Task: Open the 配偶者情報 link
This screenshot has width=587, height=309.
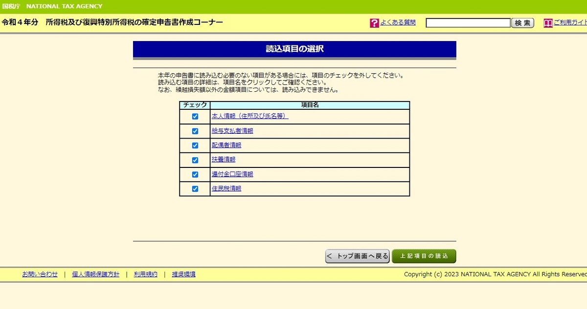Action: point(226,145)
